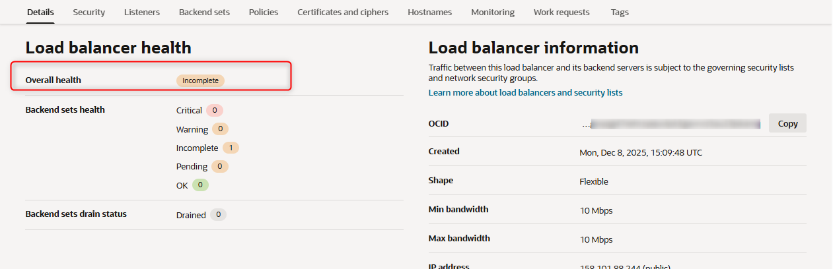Click the Warning count badge
Viewport: 833px width, 269px height.
[x=221, y=129]
